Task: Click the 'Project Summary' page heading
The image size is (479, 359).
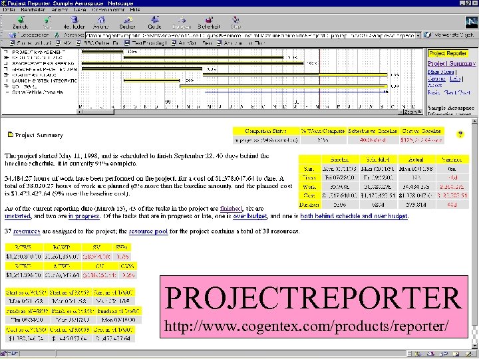Action: click(39, 135)
